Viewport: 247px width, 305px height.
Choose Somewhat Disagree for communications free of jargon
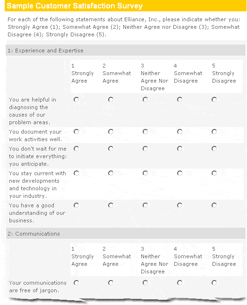pos(179,283)
